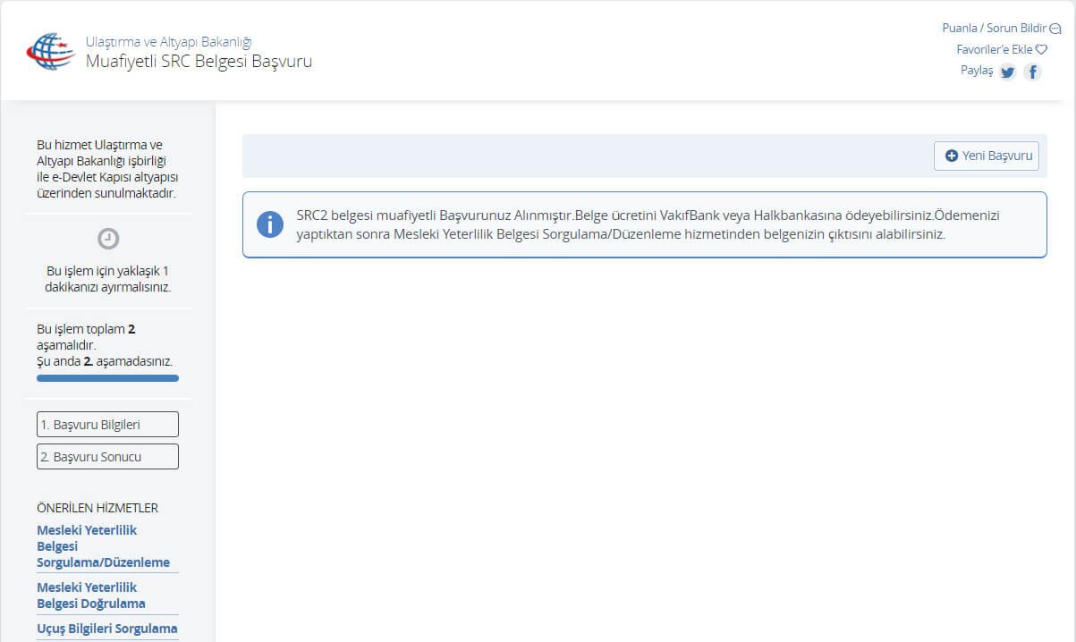Share the page on Twitter
This screenshot has width=1076, height=642.
(x=1007, y=72)
